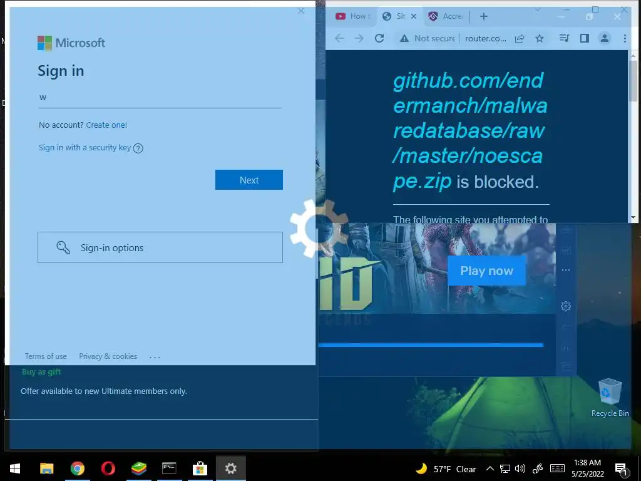Image resolution: width=641 pixels, height=481 pixels.
Task: Open BlueStacks from the taskbar
Action: point(138,468)
